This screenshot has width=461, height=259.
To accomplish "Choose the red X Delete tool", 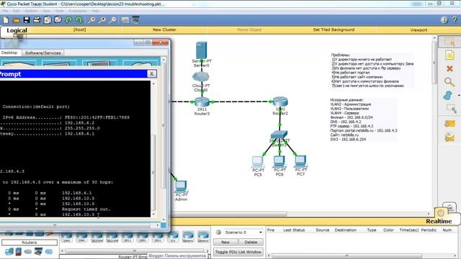I will 449,68.
